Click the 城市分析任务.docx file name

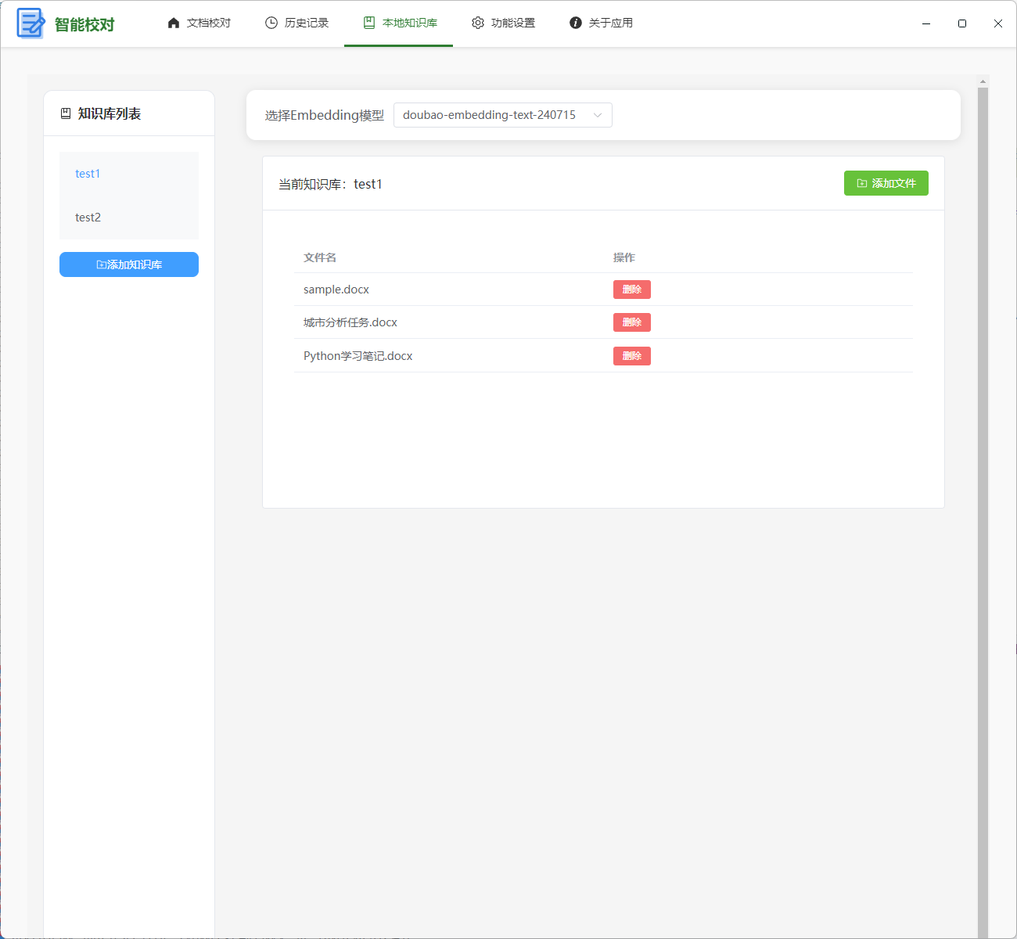[x=350, y=322]
